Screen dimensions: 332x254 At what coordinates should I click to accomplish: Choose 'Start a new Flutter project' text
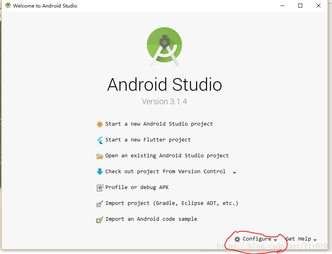pos(148,140)
